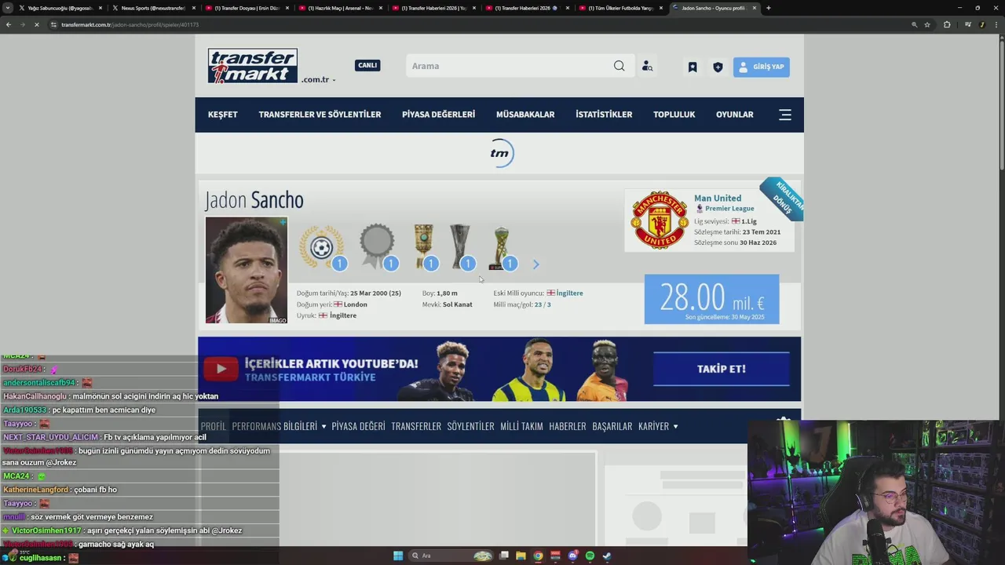Viewport: 1005px width, 565px height.
Task: Click the Manchester United crest
Action: click(x=660, y=221)
